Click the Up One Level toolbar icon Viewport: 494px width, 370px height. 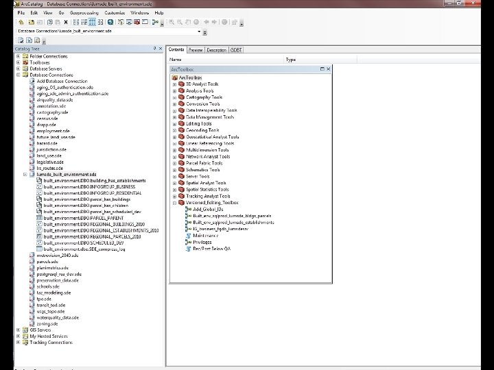pos(21,22)
